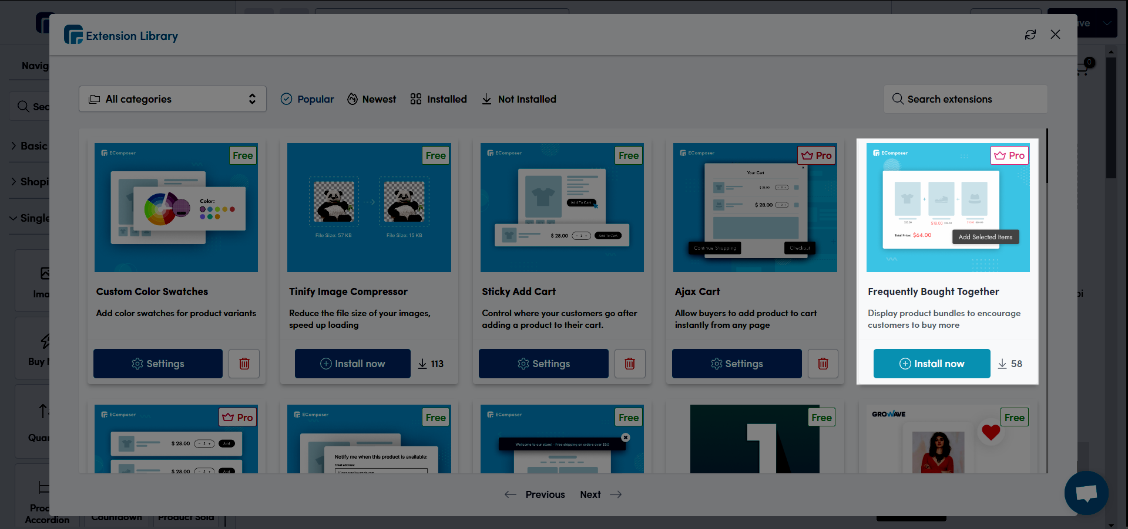Switch to the Not Installed filter tab

519,99
